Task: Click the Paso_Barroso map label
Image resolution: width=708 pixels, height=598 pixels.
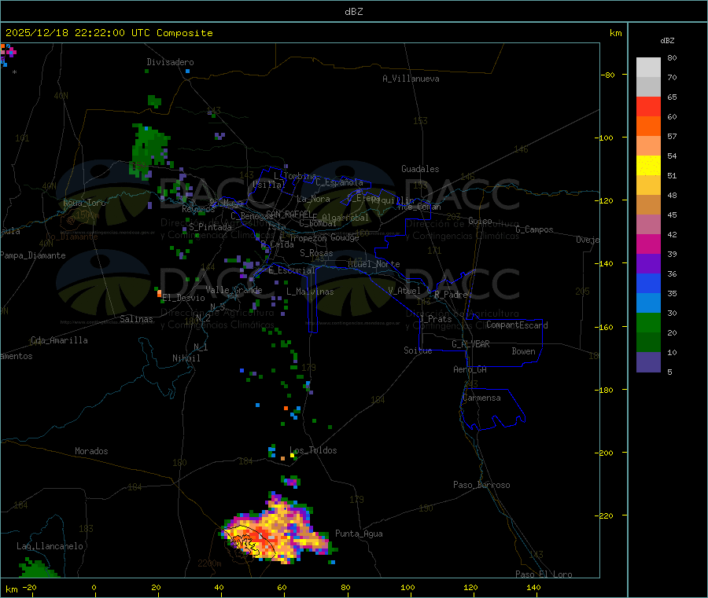Action: 481,485
